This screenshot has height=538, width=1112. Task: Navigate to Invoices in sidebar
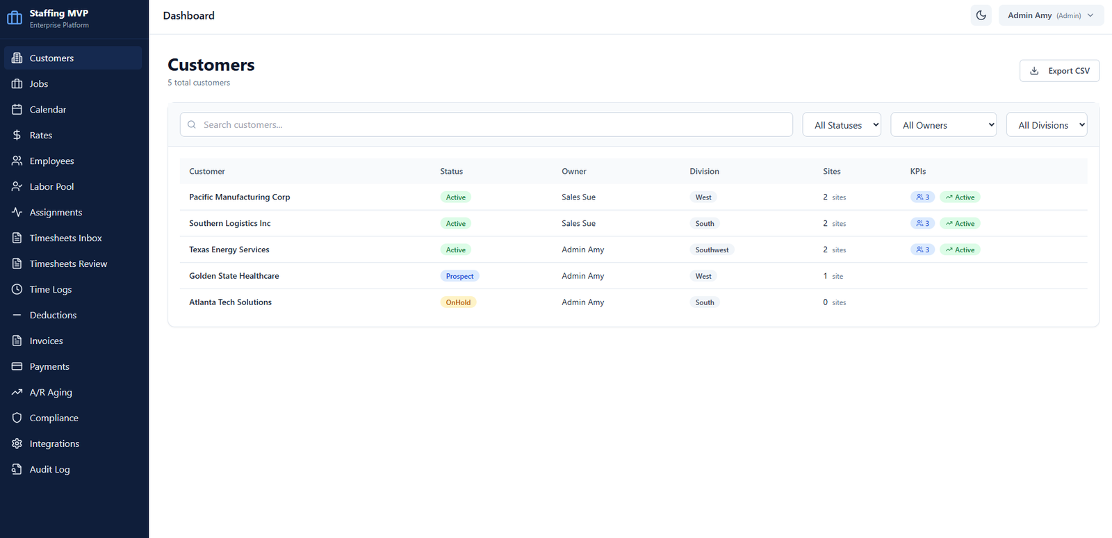coord(73,341)
